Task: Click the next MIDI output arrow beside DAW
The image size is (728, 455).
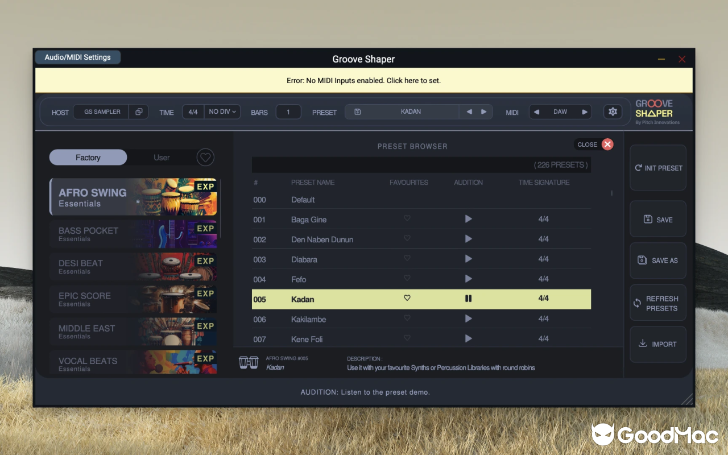Action: click(585, 111)
